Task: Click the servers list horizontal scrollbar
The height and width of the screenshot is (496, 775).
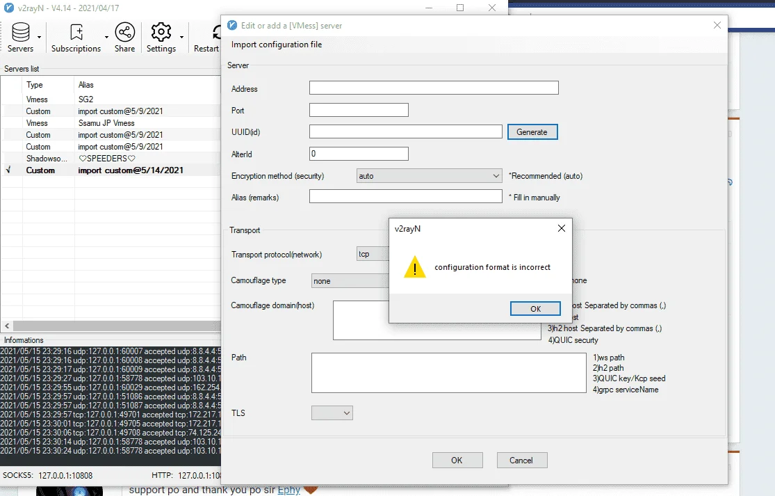Action: [x=117, y=326]
